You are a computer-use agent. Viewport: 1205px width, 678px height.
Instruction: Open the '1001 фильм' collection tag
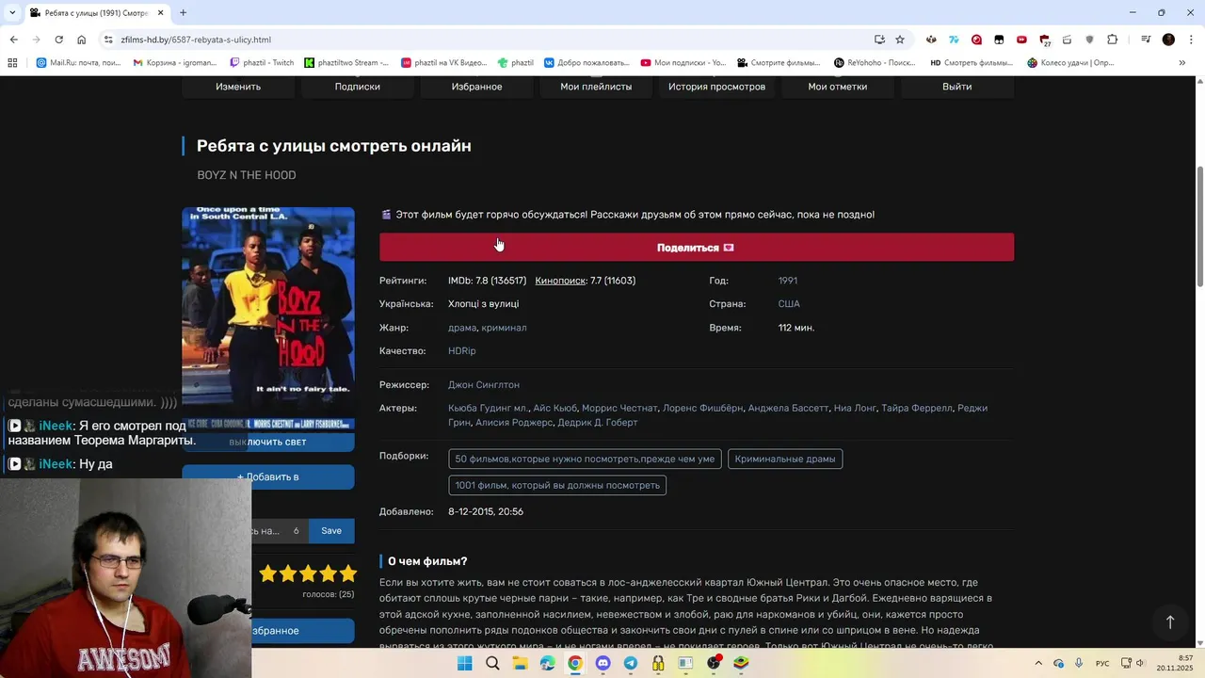tap(557, 485)
